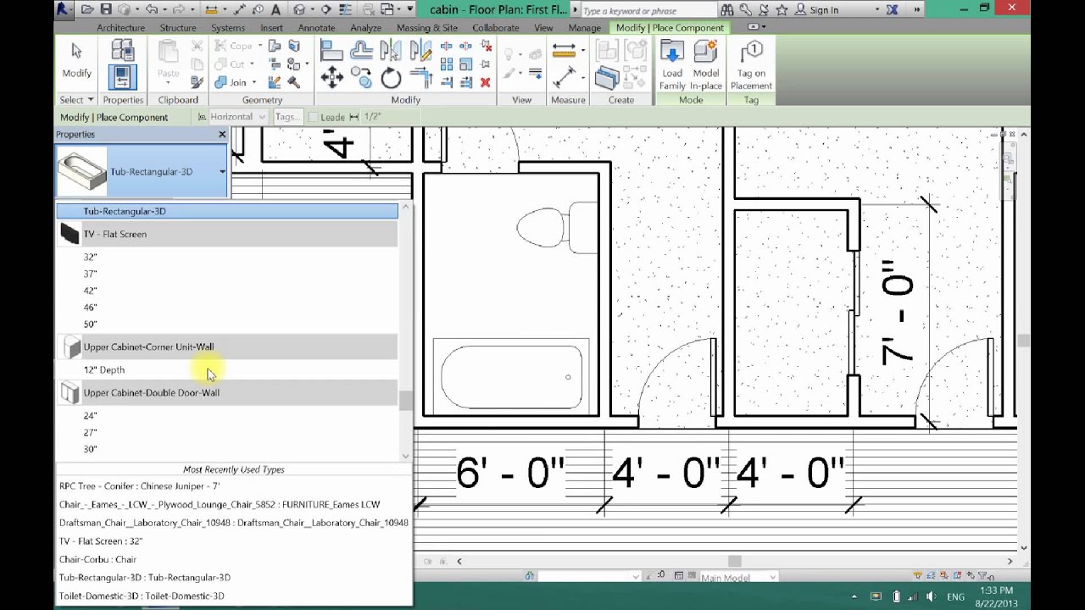Viewport: 1085px width, 610px height.
Task: Select the 12" Depth type
Action: (226, 369)
